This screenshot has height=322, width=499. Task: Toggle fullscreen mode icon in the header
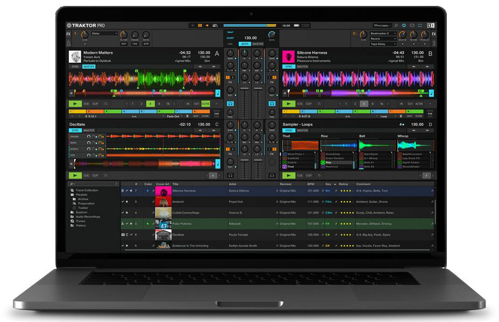420,25
